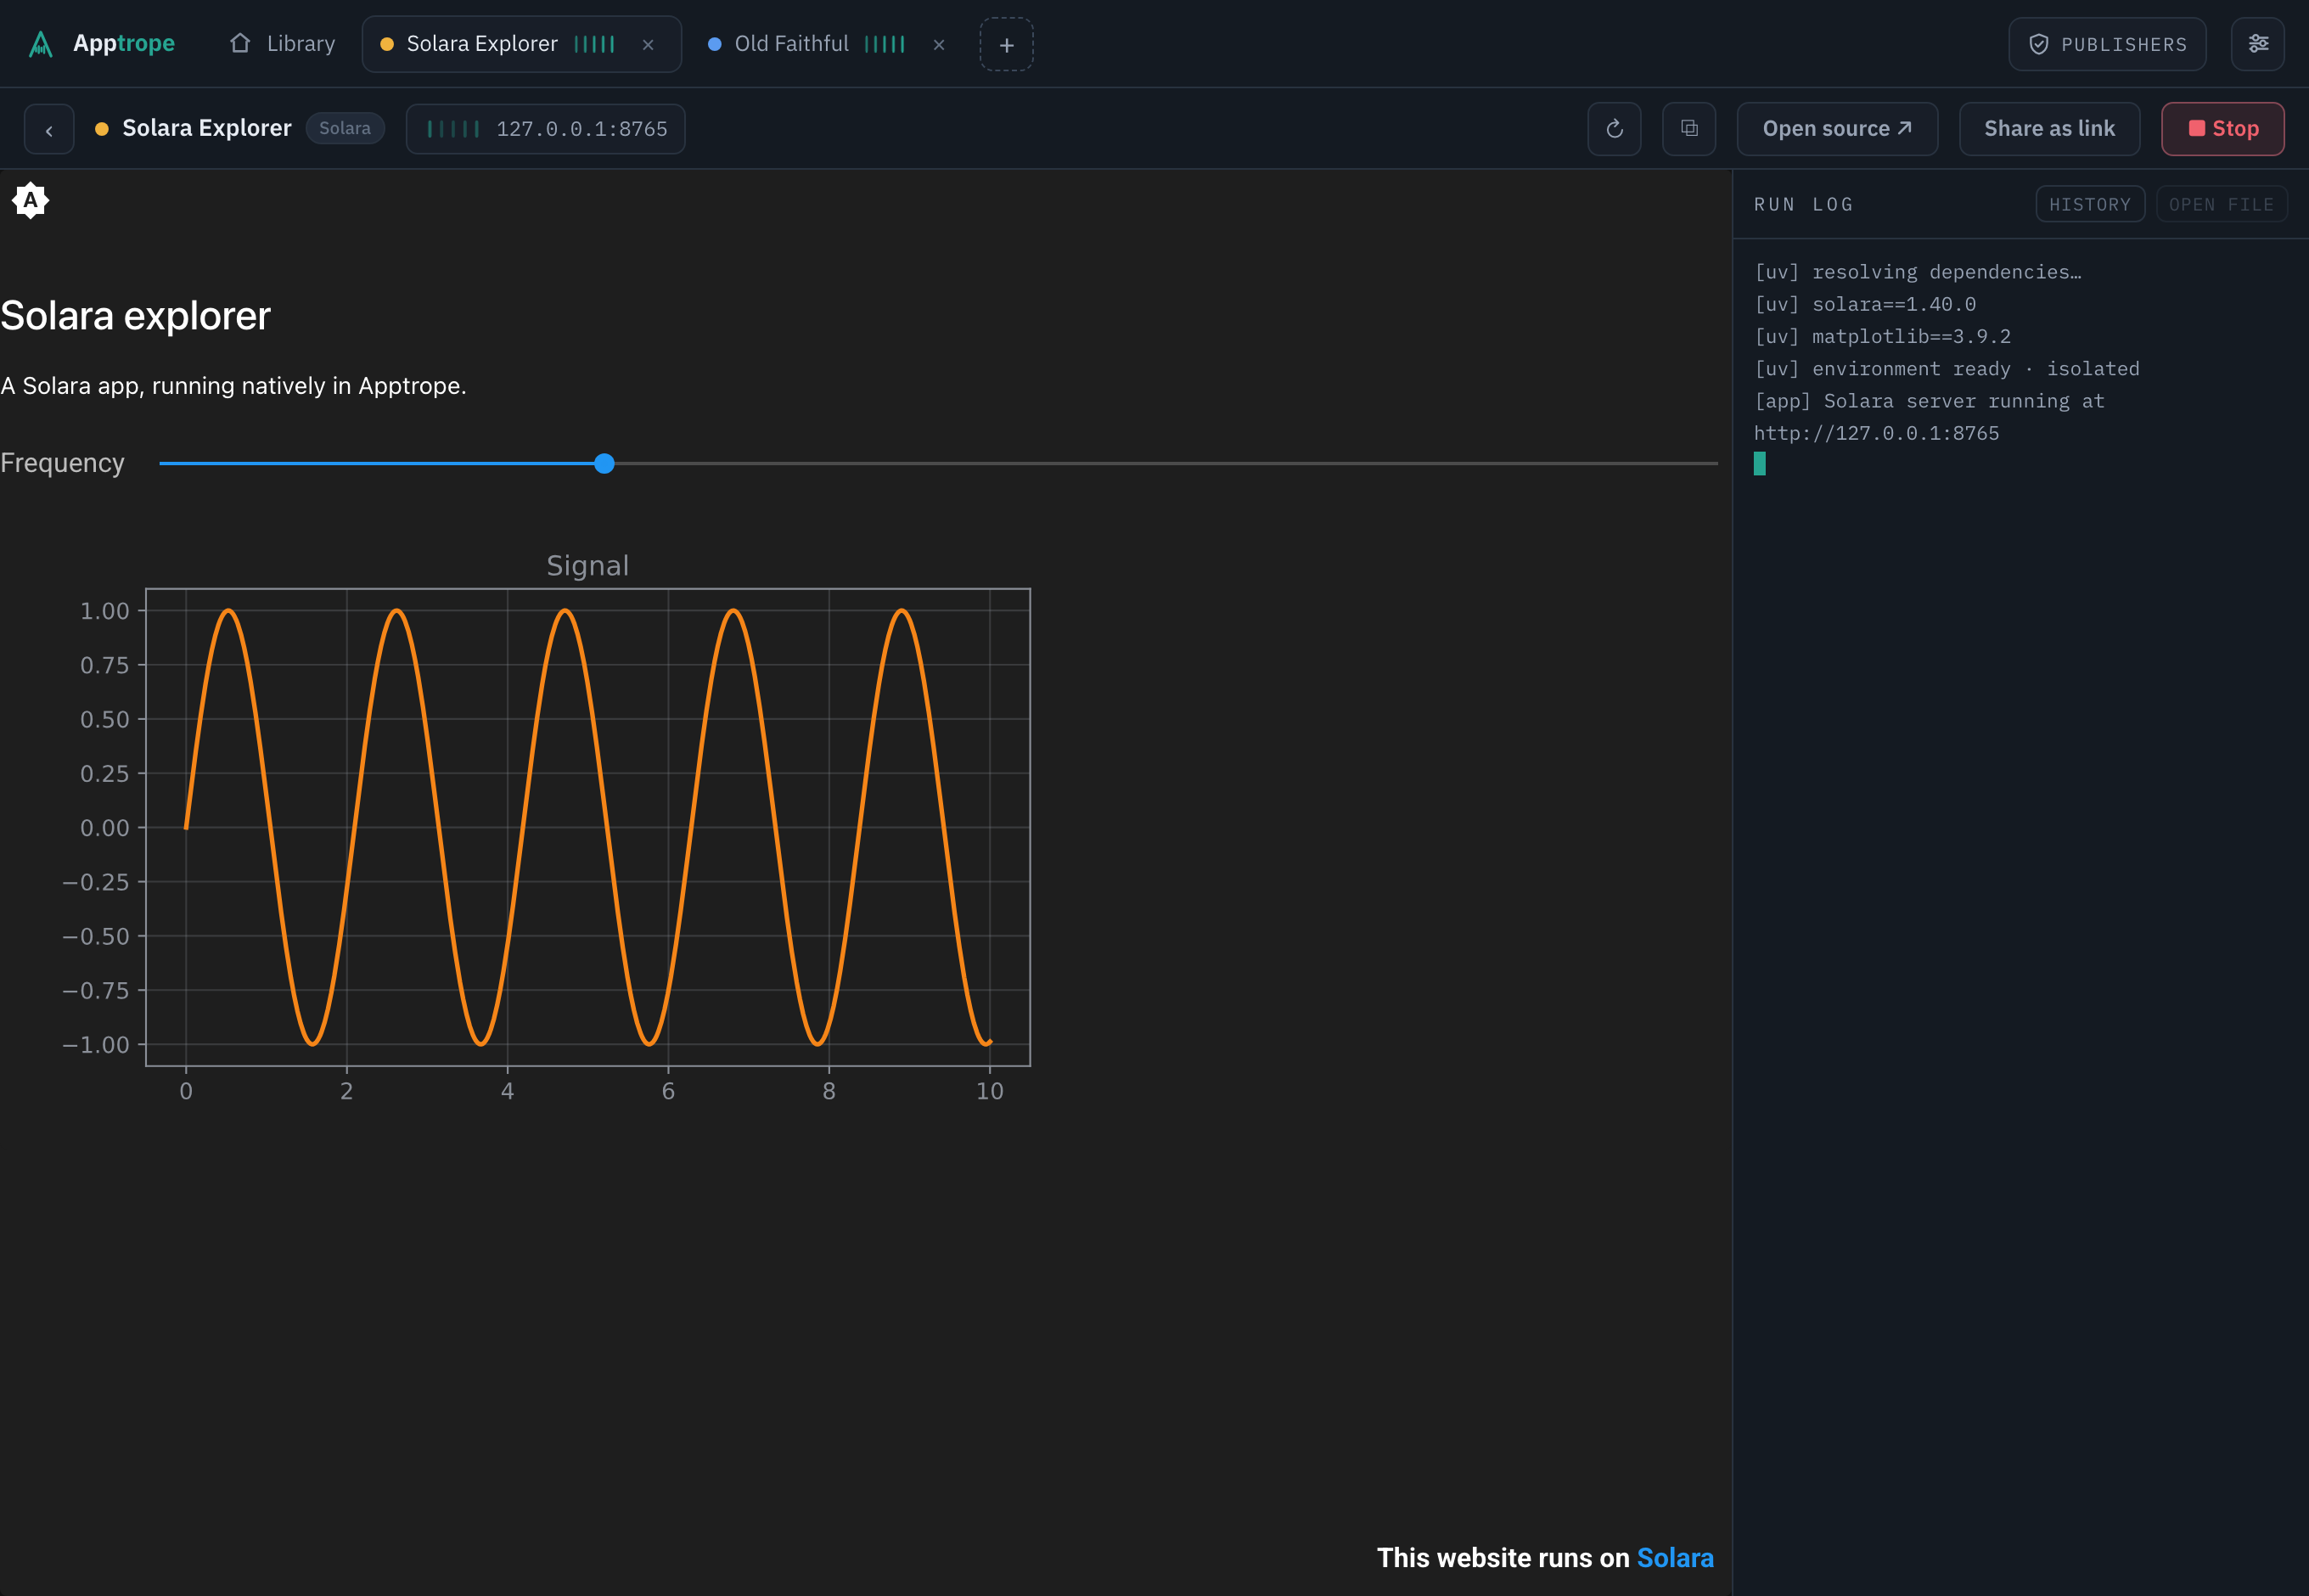This screenshot has height=1596, width=2309.
Task: Click the 127.0.0.1:8765 address field
Action: click(545, 129)
